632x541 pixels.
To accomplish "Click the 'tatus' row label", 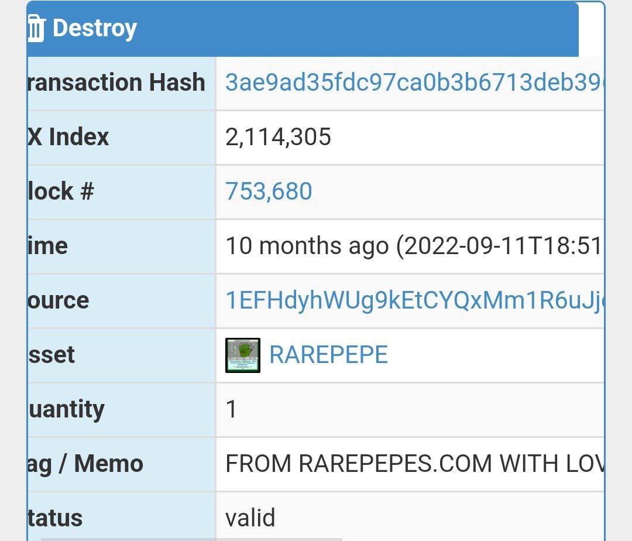I will (55, 518).
